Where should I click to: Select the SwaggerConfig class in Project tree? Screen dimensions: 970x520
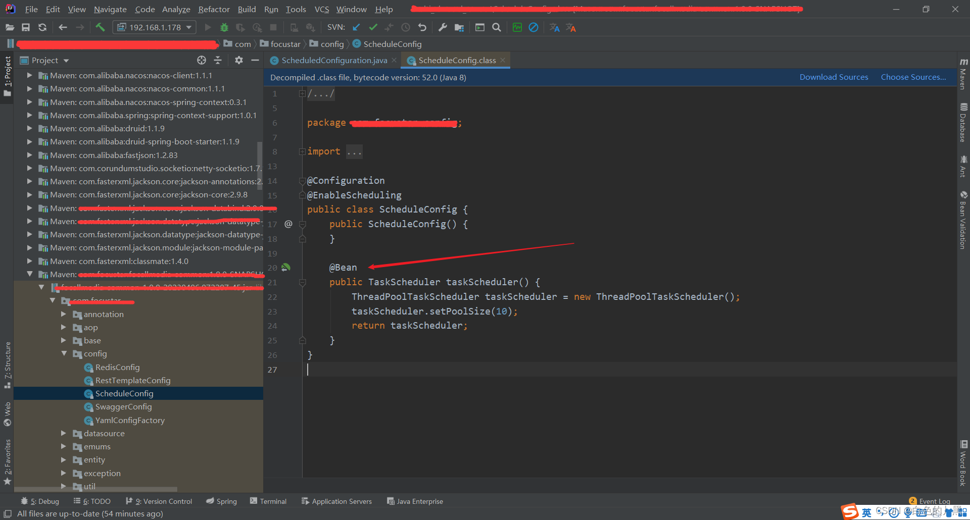click(x=123, y=406)
